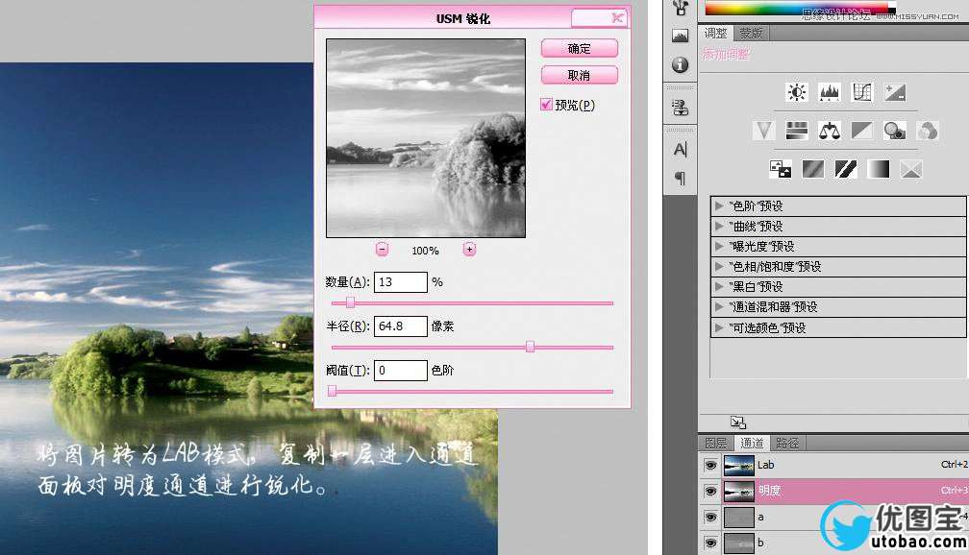The height and width of the screenshot is (555, 969).
Task: Add a Gradient Map adjustment
Action: [879, 169]
